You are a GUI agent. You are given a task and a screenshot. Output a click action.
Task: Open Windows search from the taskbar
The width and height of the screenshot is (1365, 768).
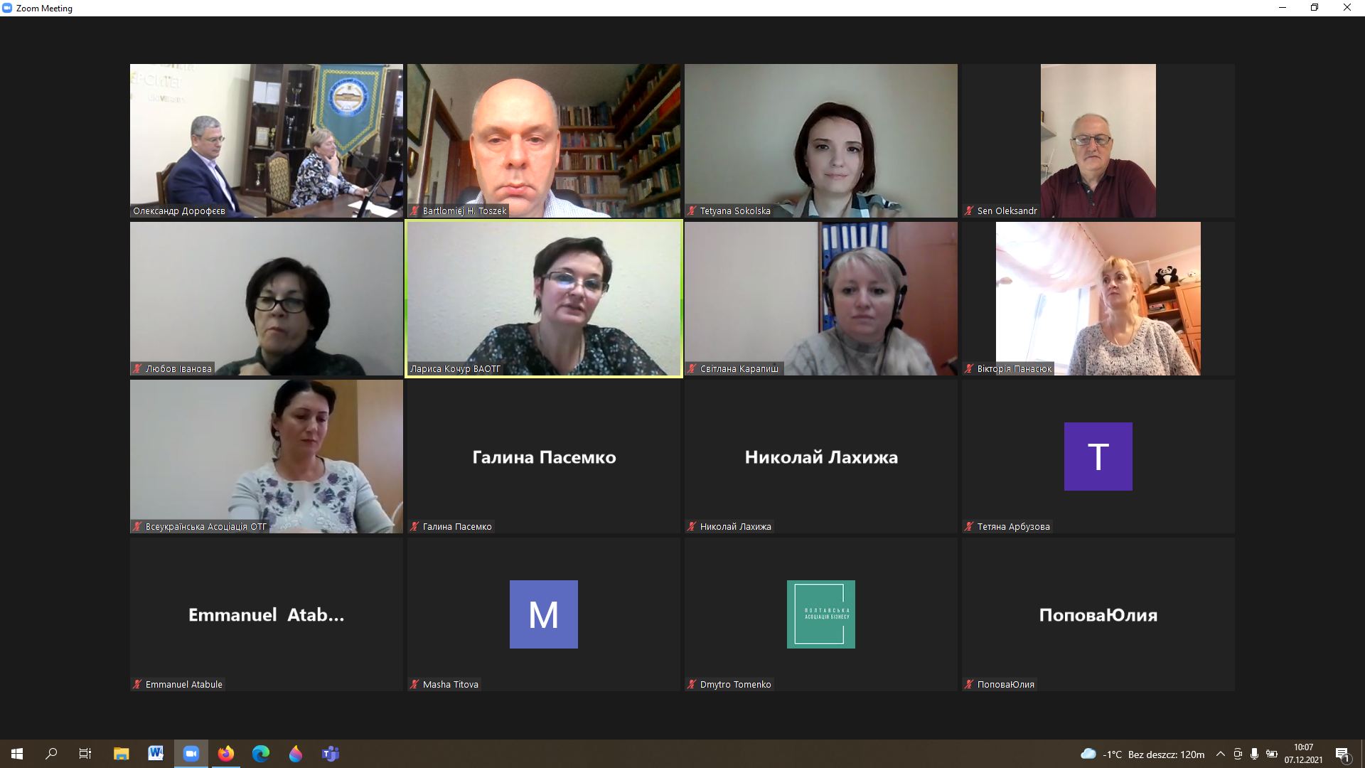51,754
